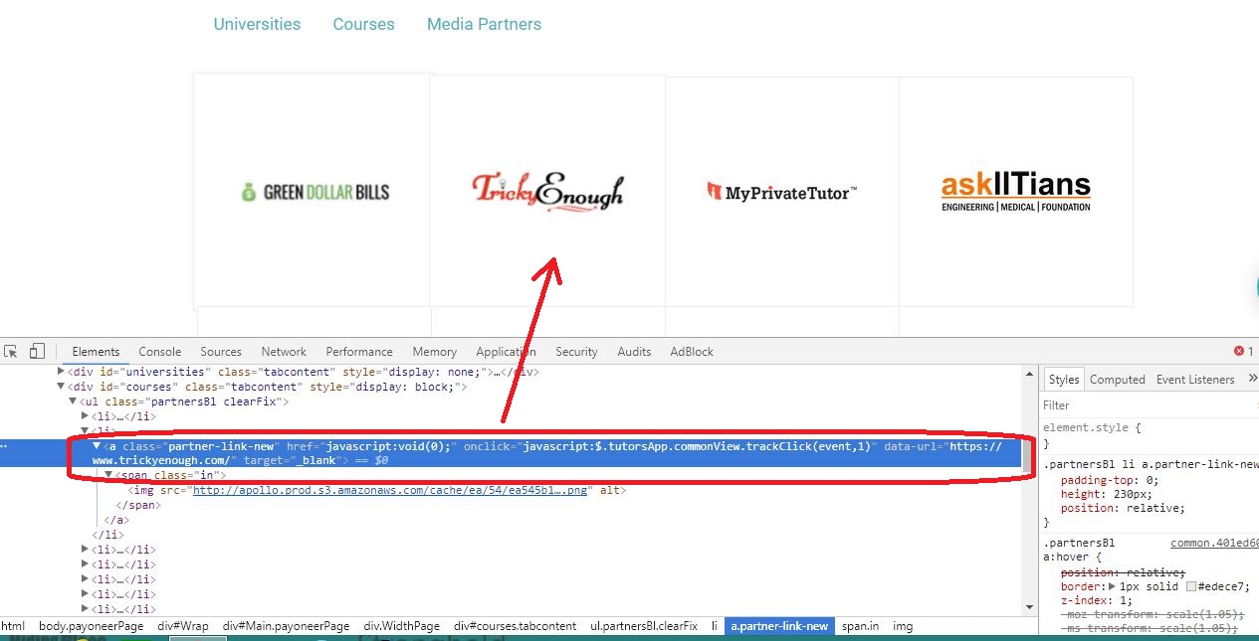Click the DOM tree scrollbar thumb

coord(1028,456)
